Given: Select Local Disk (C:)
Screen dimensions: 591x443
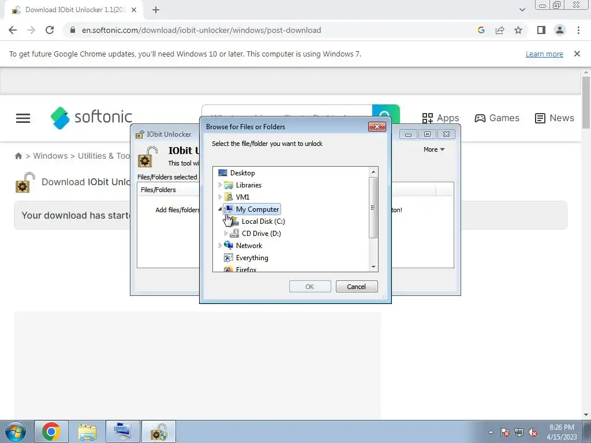Looking at the screenshot, I should click(x=263, y=221).
